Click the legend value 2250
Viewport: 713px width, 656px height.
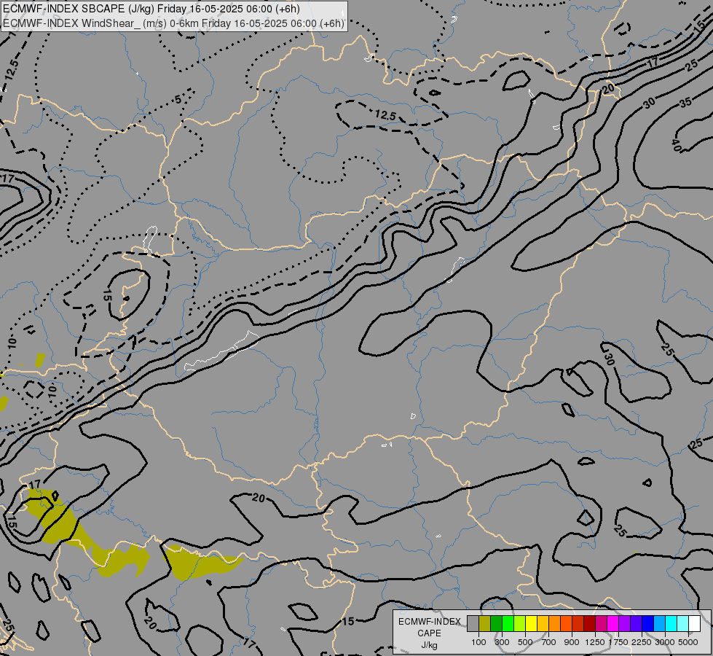(x=642, y=642)
